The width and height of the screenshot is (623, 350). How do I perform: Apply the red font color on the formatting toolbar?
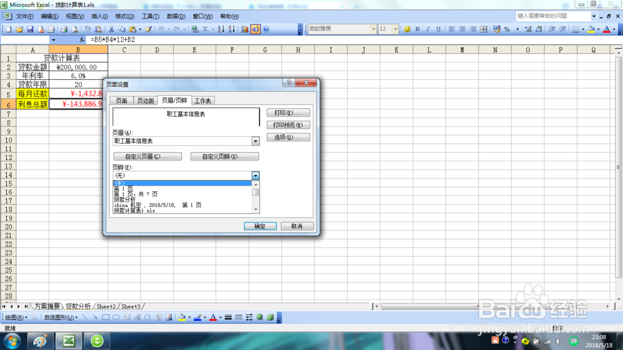[x=606, y=29]
